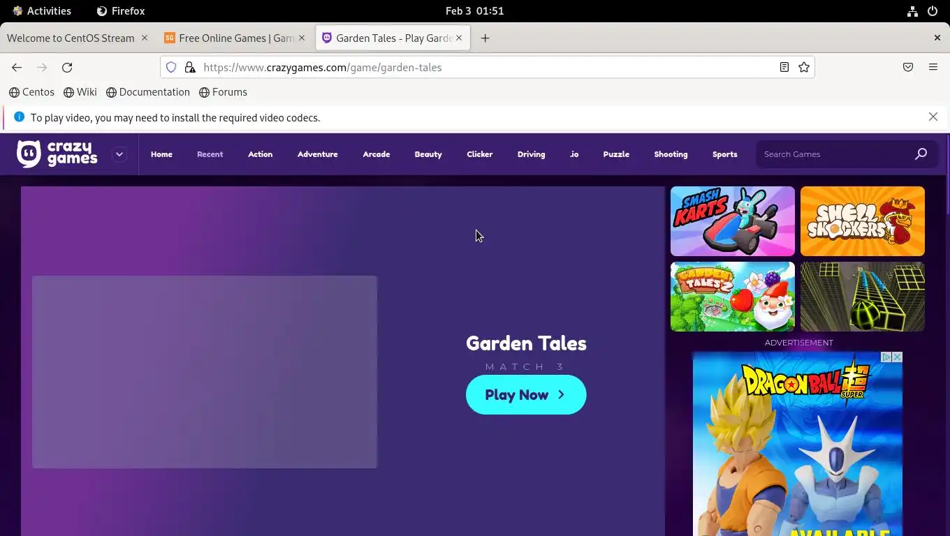Browse Arcade games

point(376,154)
